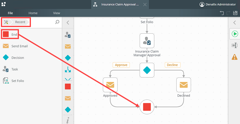Select Send Email in Recent list
The image size is (240, 124).
coord(15,46)
